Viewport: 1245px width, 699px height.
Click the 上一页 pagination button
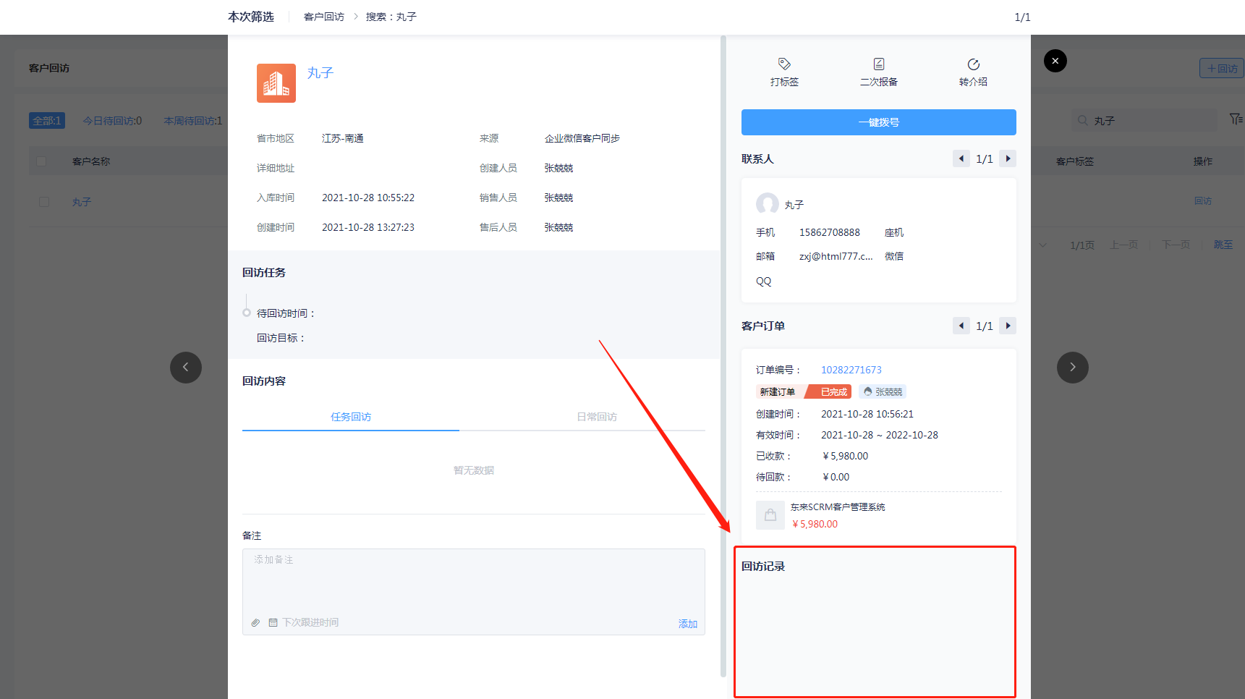pos(1124,245)
